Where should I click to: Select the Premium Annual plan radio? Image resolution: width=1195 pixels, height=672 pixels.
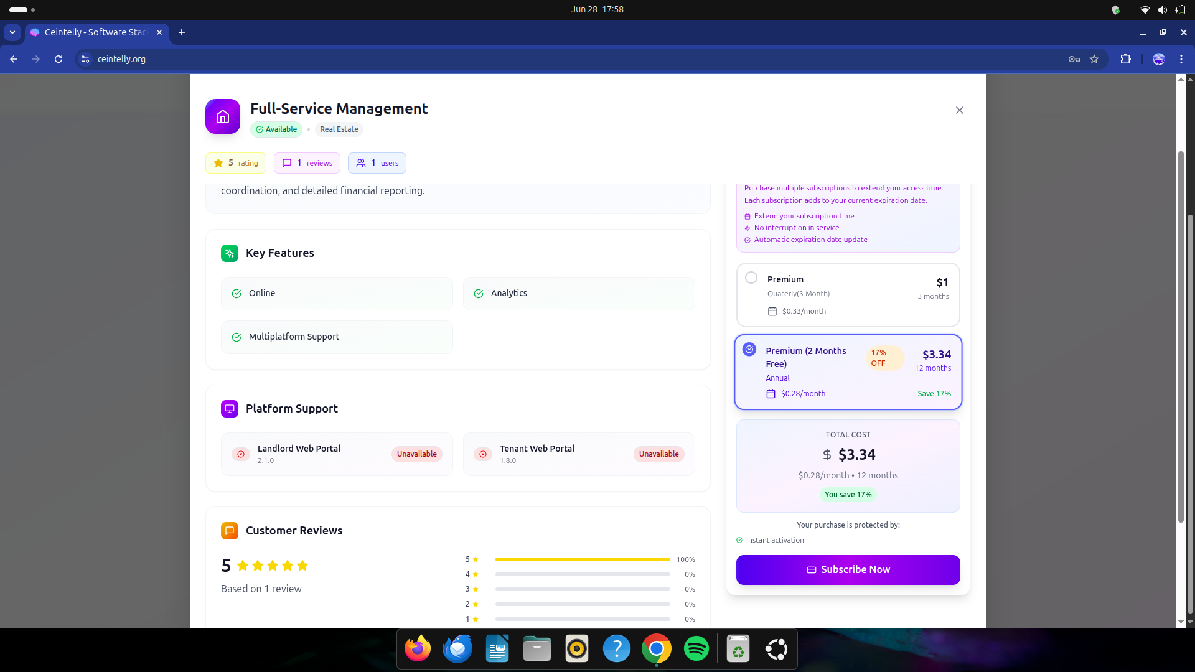(749, 350)
